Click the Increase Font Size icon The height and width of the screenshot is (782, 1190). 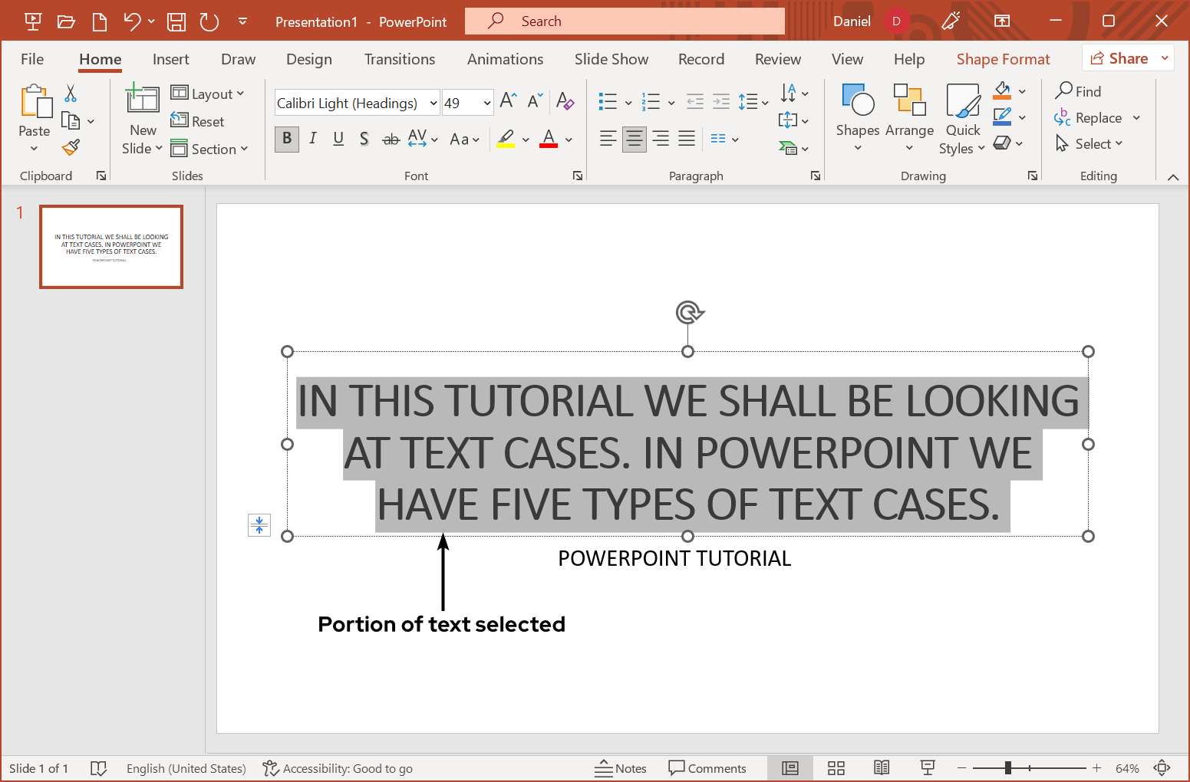coord(508,101)
